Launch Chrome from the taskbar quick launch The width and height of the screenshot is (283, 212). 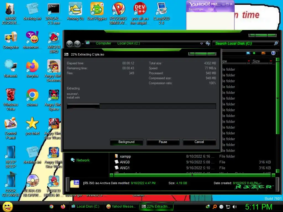pos(51,206)
